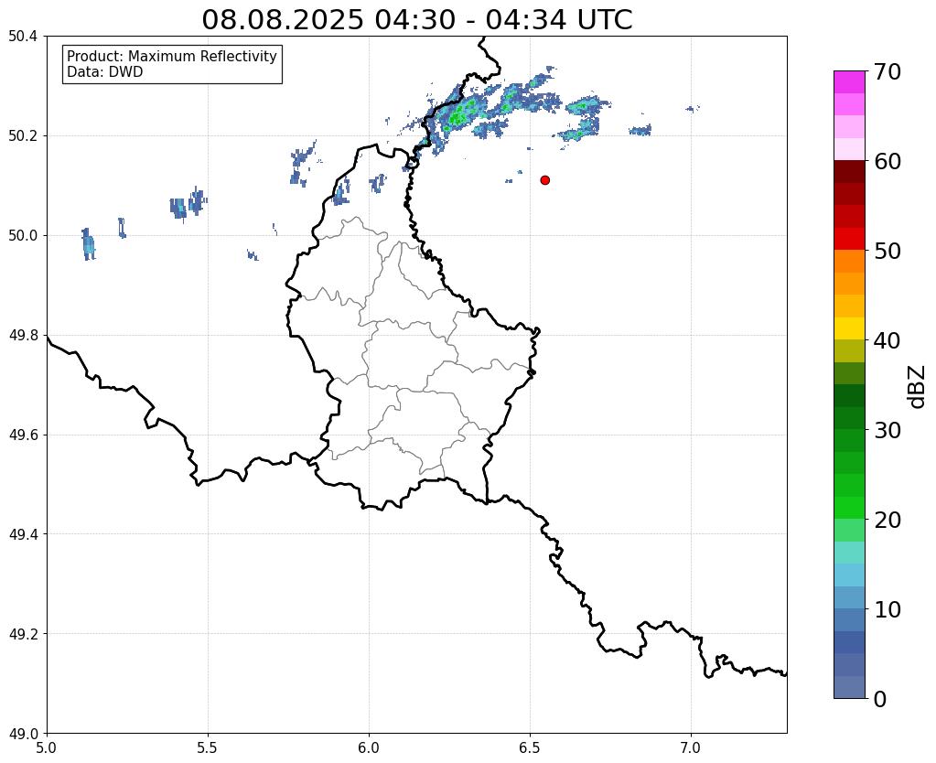This screenshot has width=936, height=763.
Task: Click the light cyan swatch near 15 dBZ
Action: (x=849, y=553)
